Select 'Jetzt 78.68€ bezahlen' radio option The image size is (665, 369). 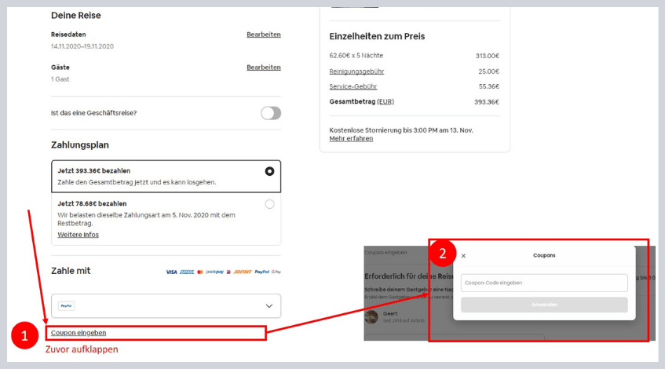[269, 204]
